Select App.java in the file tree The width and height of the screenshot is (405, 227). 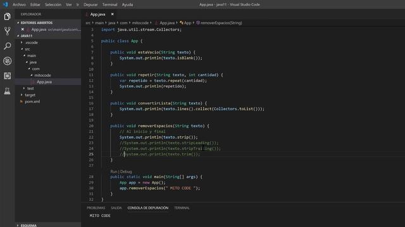(x=44, y=82)
